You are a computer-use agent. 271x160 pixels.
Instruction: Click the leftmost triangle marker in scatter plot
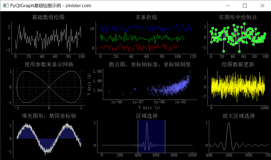point(109,92)
